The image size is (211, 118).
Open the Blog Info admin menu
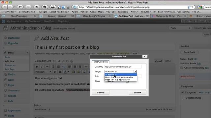click(64, 21)
